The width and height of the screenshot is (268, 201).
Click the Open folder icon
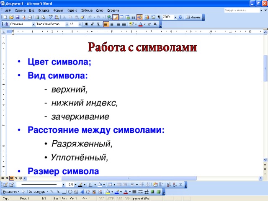tap(11, 17)
